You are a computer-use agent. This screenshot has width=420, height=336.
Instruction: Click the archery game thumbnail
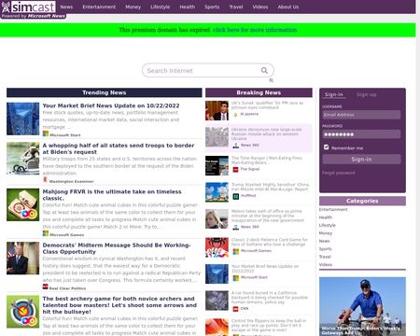(23, 312)
